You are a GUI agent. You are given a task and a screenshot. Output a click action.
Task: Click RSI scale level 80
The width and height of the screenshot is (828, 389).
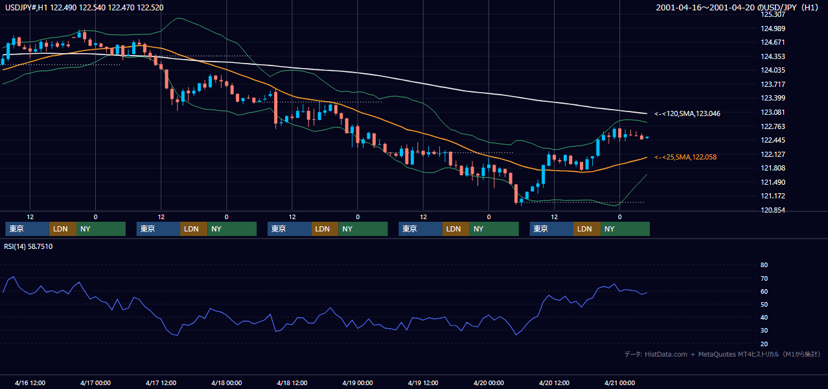tap(764, 265)
